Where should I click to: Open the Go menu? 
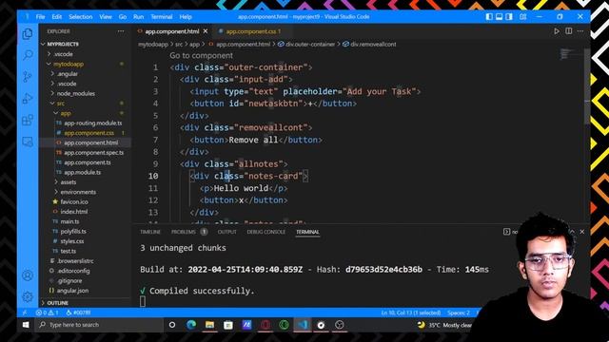[123, 17]
